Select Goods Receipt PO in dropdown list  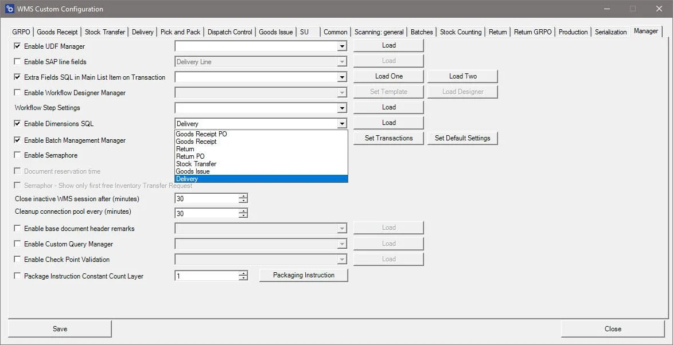(261, 134)
